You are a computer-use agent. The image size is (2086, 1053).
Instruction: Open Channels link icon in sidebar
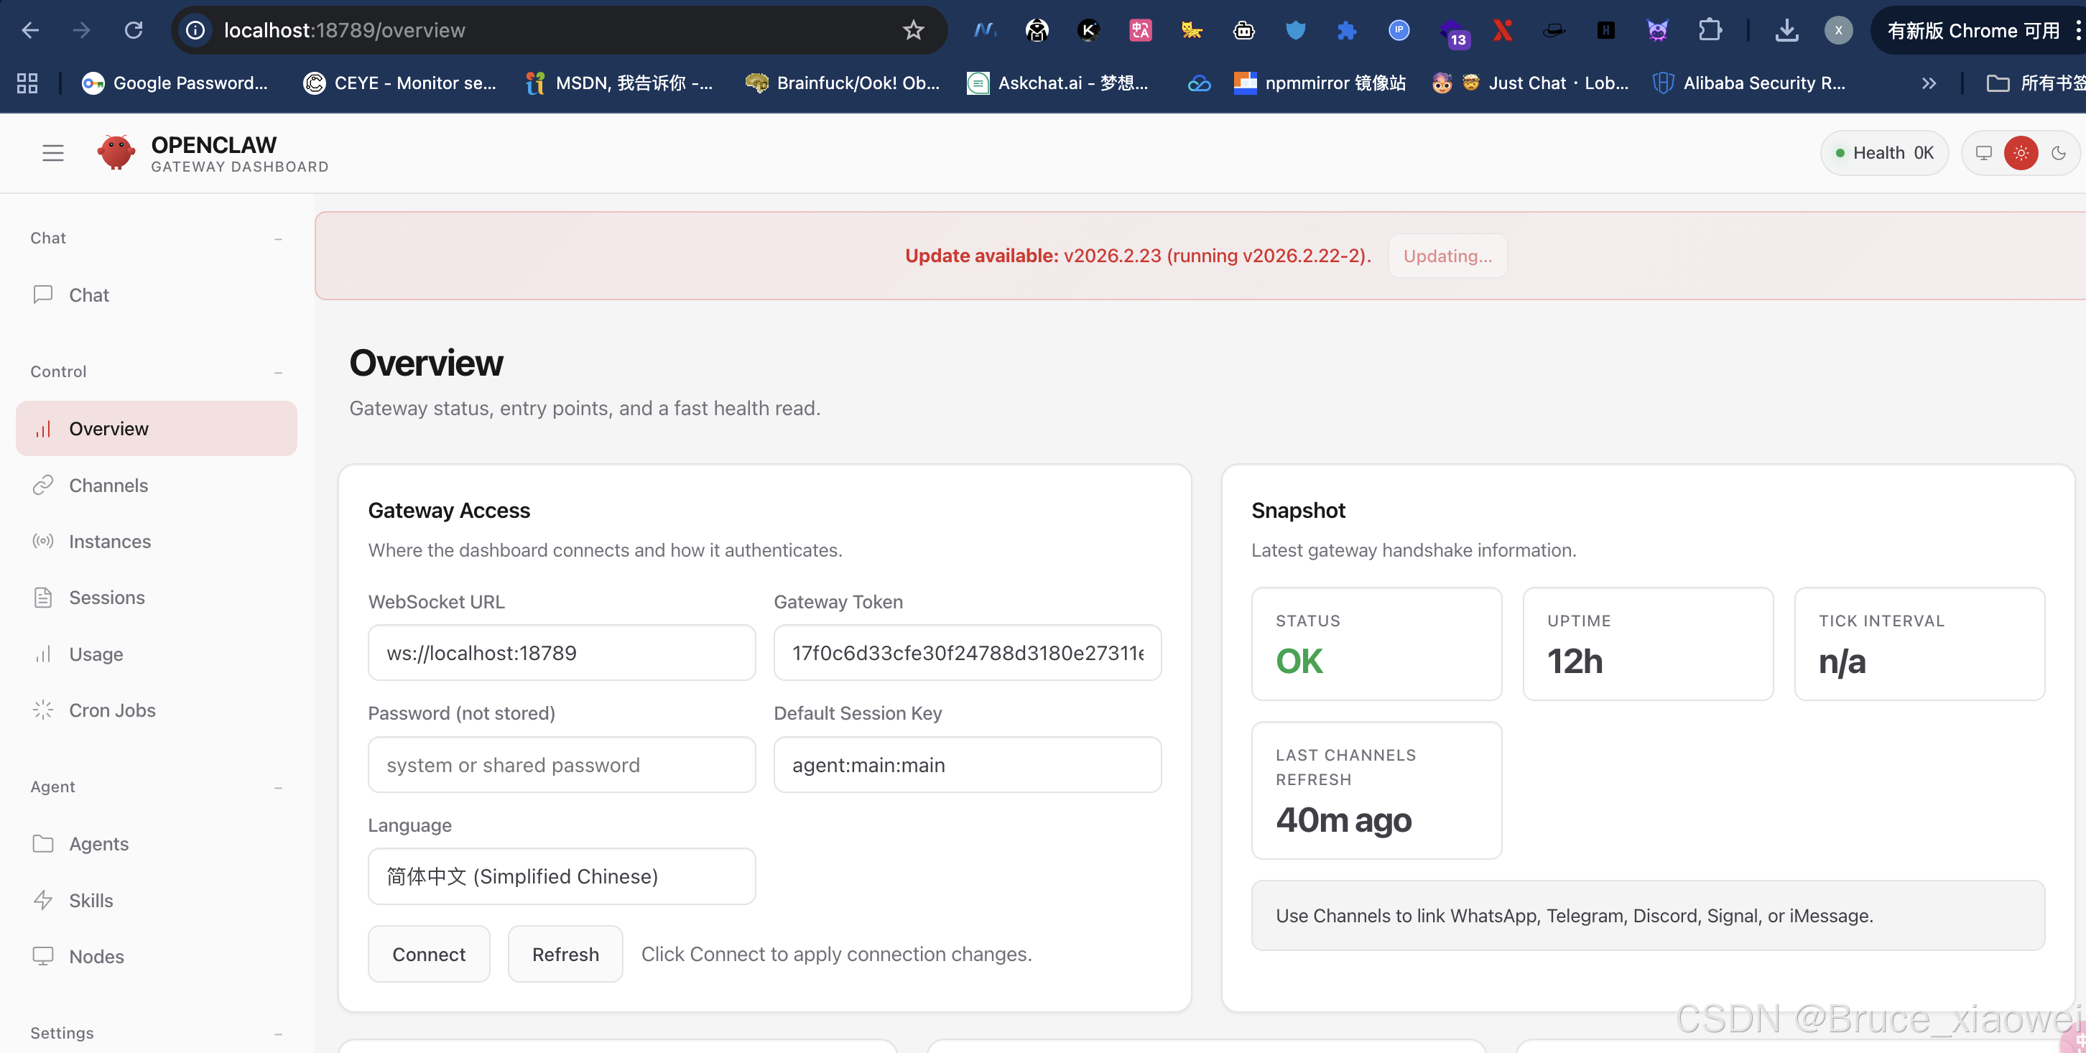(43, 485)
